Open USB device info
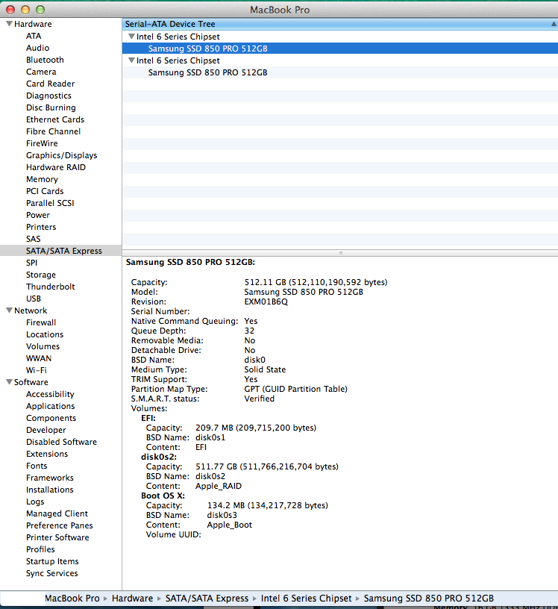This screenshot has width=558, height=609. click(x=34, y=299)
